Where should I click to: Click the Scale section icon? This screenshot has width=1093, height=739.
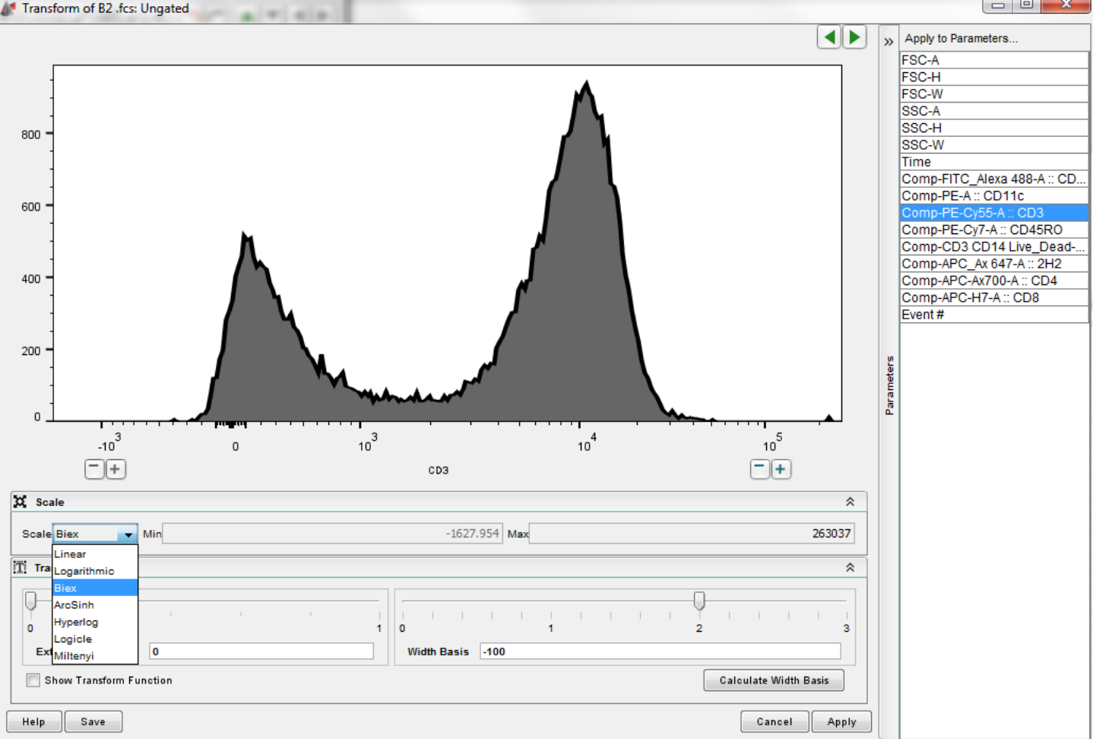pyautogui.click(x=20, y=502)
